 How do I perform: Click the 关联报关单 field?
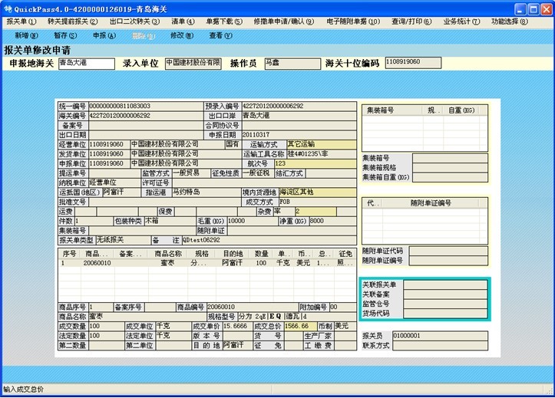pos(445,284)
